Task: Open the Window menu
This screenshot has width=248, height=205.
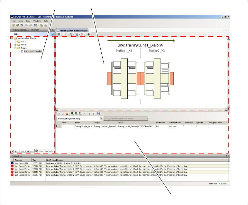Action: 37,21
